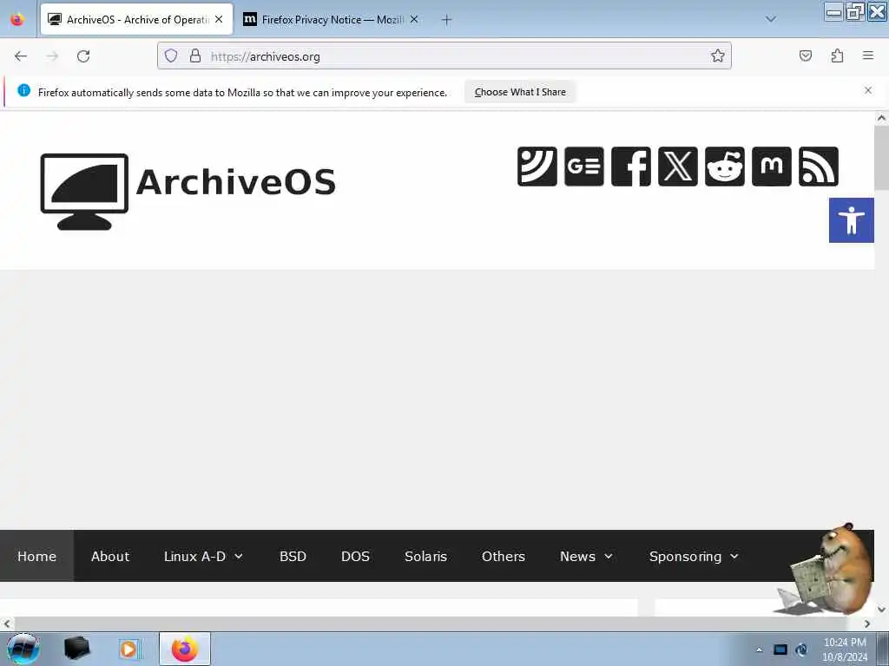The image size is (889, 666).
Task: Show hidden system tray icons
Action: coord(759,650)
